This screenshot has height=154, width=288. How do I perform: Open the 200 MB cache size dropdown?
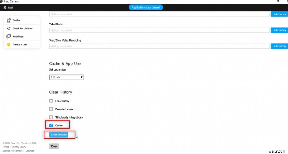[66, 77]
